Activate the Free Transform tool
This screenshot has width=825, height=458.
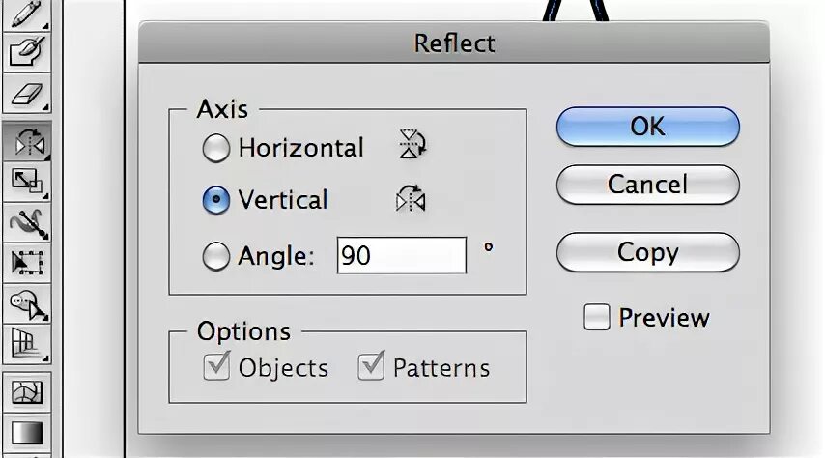tap(26, 263)
